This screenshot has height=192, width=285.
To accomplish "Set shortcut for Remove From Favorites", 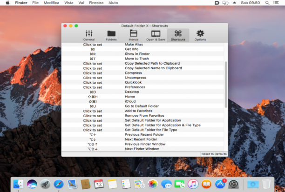I will point(93,116).
